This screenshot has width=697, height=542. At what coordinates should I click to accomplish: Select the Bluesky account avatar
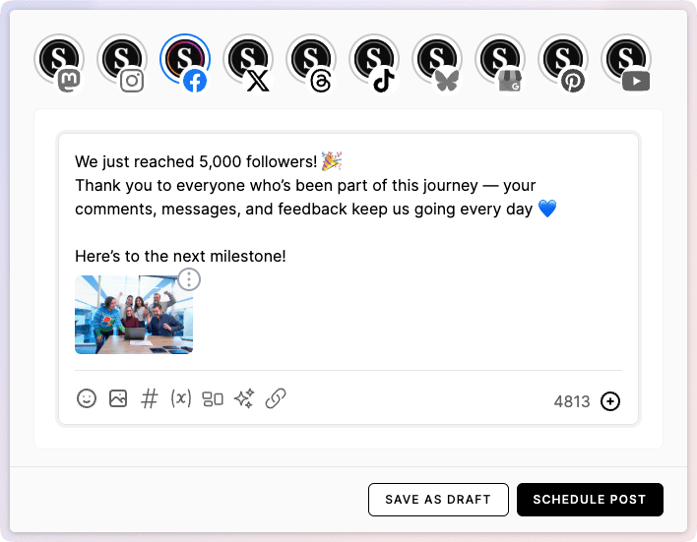pyautogui.click(x=437, y=60)
